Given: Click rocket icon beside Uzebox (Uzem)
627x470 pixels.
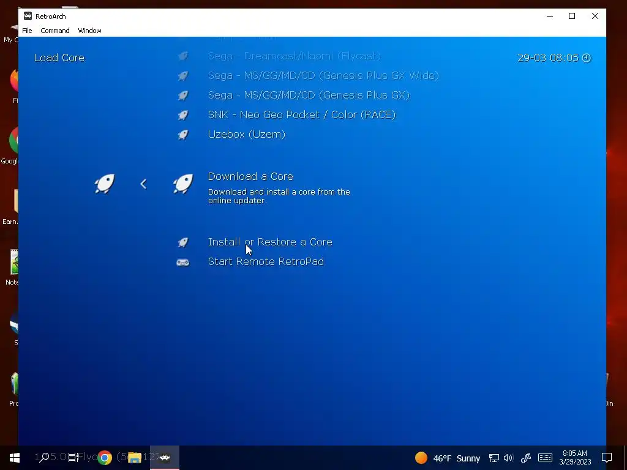Looking at the screenshot, I should [x=183, y=134].
